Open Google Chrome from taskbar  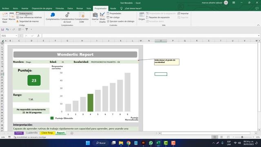pyautogui.click(x=128, y=143)
